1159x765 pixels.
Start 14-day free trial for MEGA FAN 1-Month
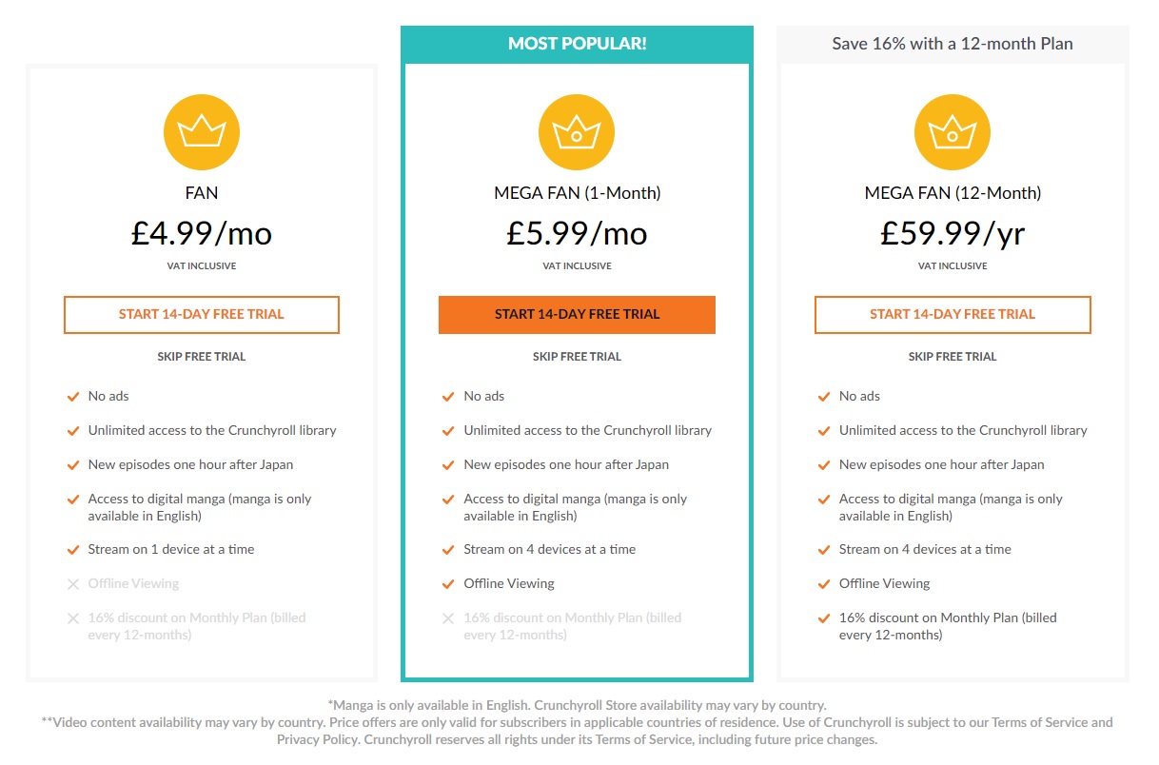(x=577, y=315)
